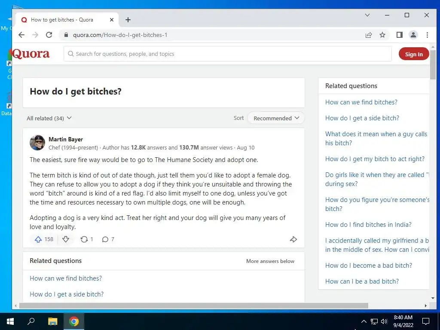
Task: Click the share arrow on the answer
Action: pos(293,239)
